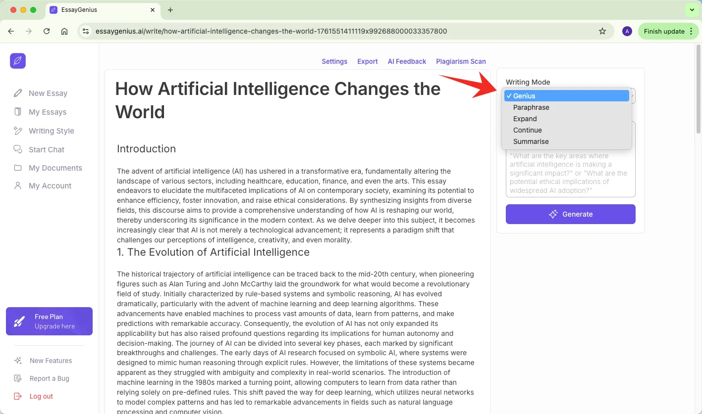Click the Log out arrow icon
702x414 pixels.
(x=18, y=396)
